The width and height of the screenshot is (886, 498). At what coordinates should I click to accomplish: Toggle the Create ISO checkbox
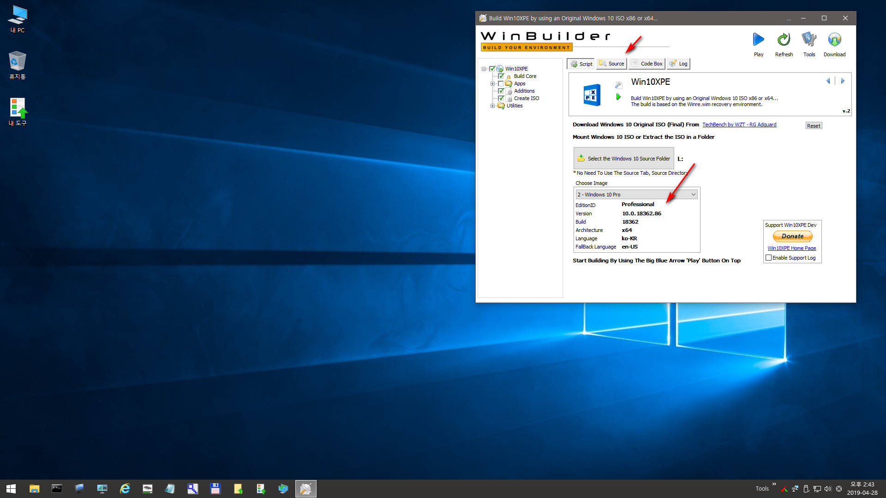click(501, 98)
